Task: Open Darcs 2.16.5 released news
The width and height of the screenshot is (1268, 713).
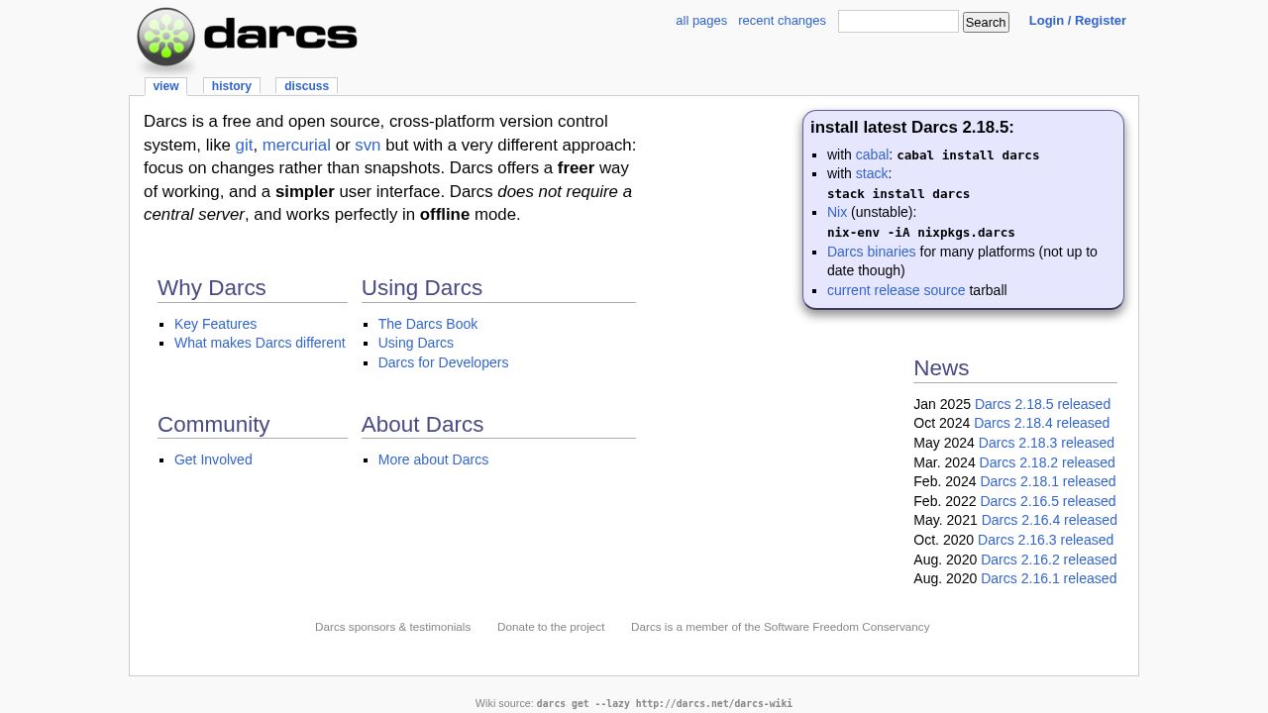Action: pos(1048,501)
